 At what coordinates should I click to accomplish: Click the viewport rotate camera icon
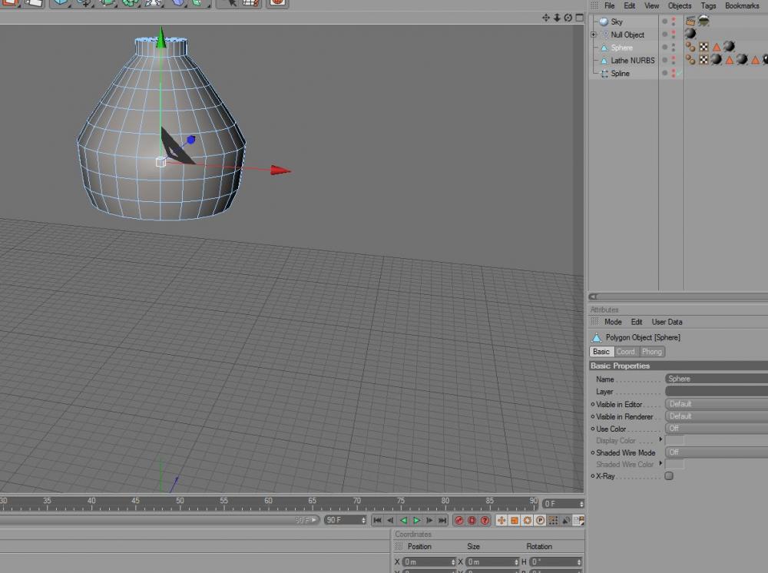click(x=568, y=18)
